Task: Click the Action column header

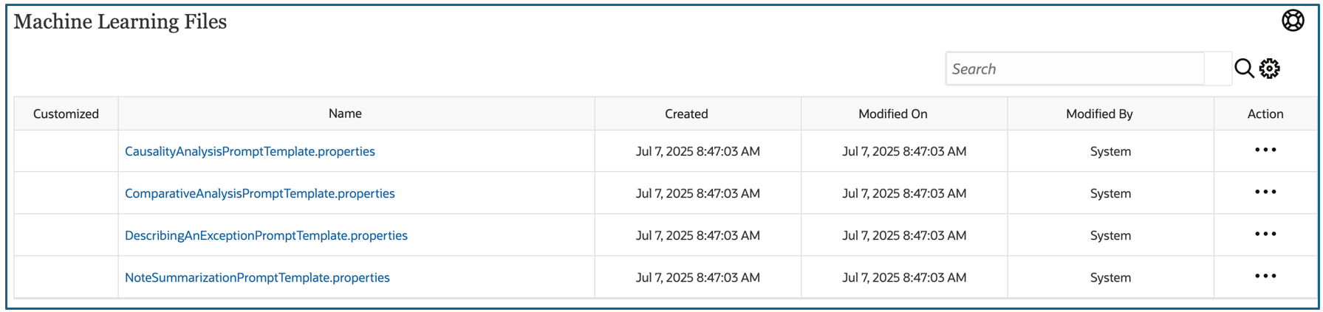Action: tap(1265, 114)
